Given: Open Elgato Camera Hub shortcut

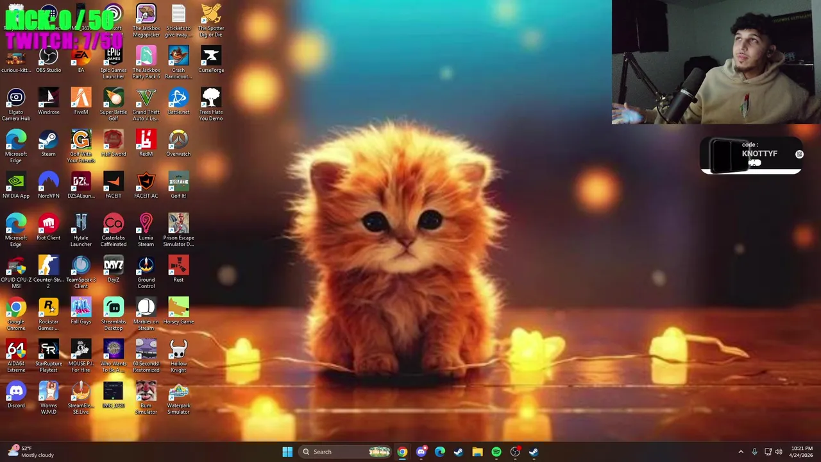Looking at the screenshot, I should pyautogui.click(x=16, y=105).
